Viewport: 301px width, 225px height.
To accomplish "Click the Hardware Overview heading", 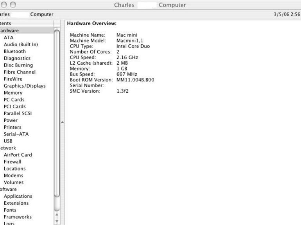I will click(x=92, y=23).
